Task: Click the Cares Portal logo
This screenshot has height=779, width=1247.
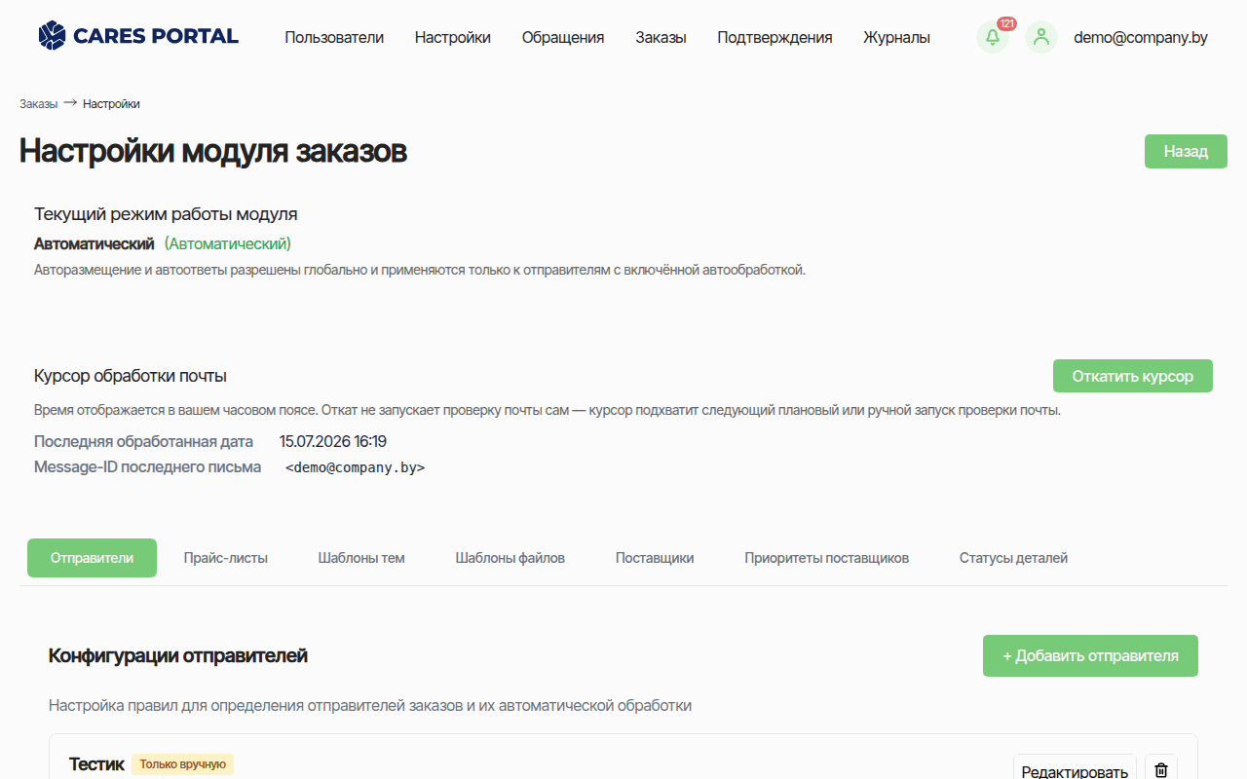Action: [138, 36]
